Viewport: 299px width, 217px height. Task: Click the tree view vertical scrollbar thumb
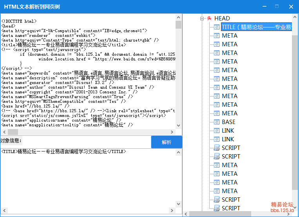point(295,112)
